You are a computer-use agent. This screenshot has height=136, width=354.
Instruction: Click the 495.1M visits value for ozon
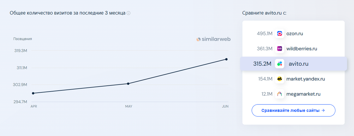pos(265,34)
